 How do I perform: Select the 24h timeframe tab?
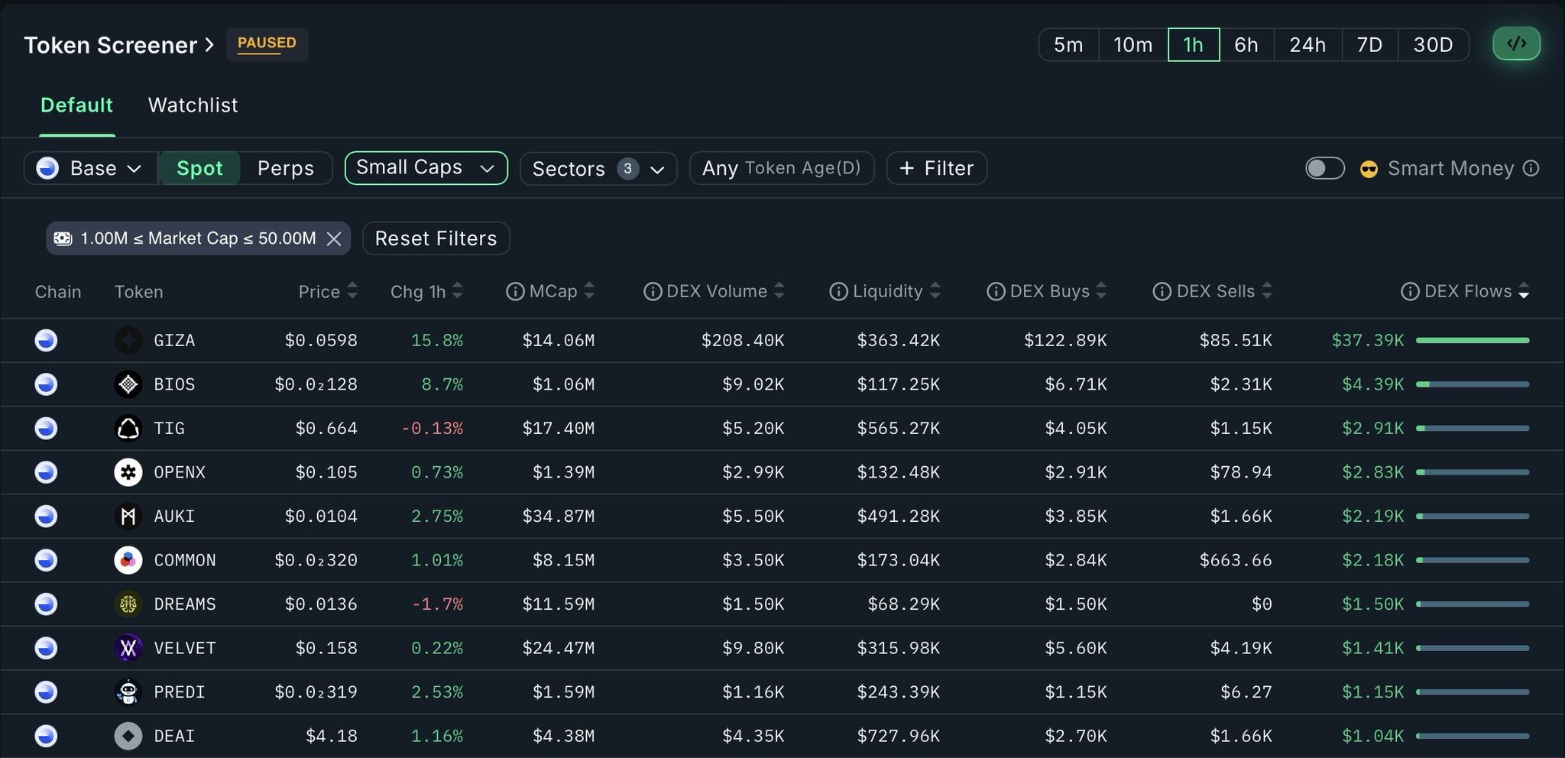tap(1307, 44)
